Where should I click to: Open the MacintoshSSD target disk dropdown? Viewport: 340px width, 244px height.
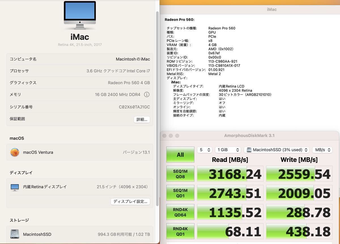click(277, 150)
